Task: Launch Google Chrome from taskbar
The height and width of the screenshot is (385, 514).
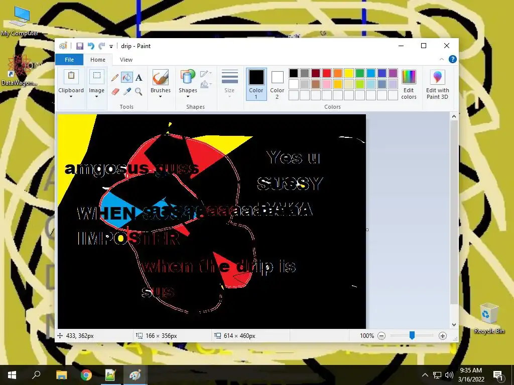Action: point(86,375)
